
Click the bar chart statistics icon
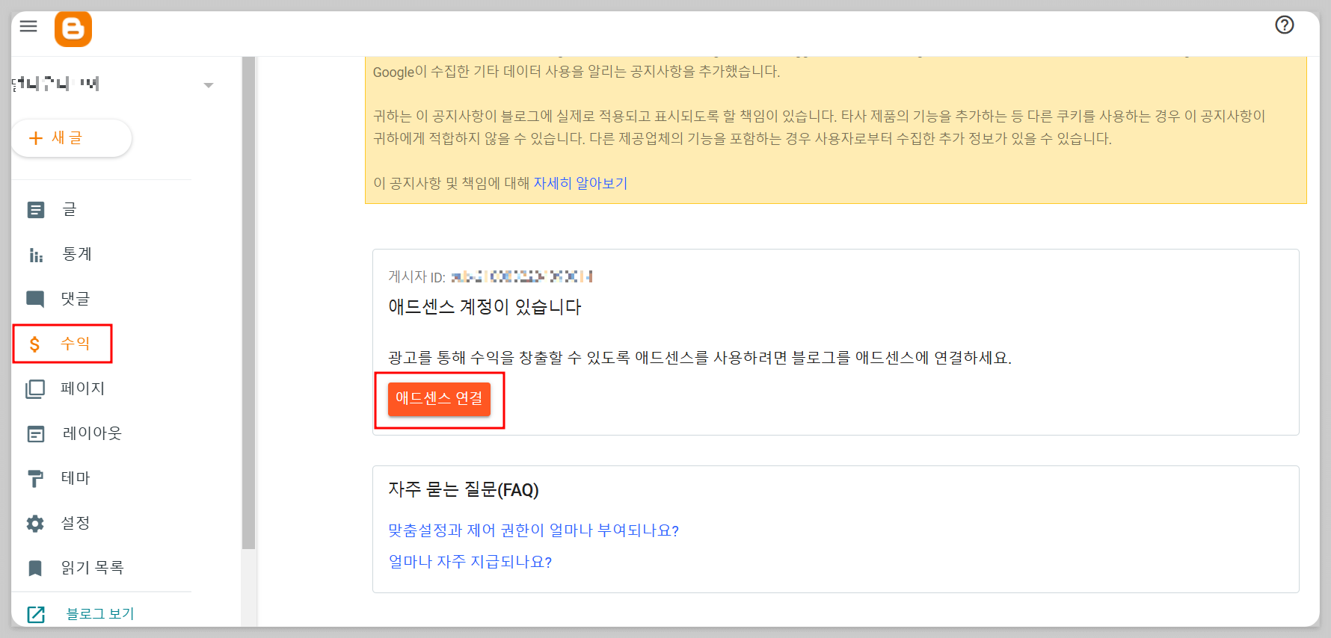[36, 255]
